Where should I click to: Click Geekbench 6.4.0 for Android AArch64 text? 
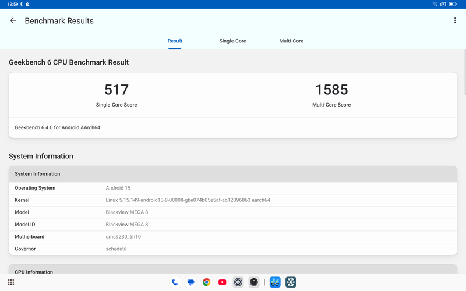(x=57, y=127)
